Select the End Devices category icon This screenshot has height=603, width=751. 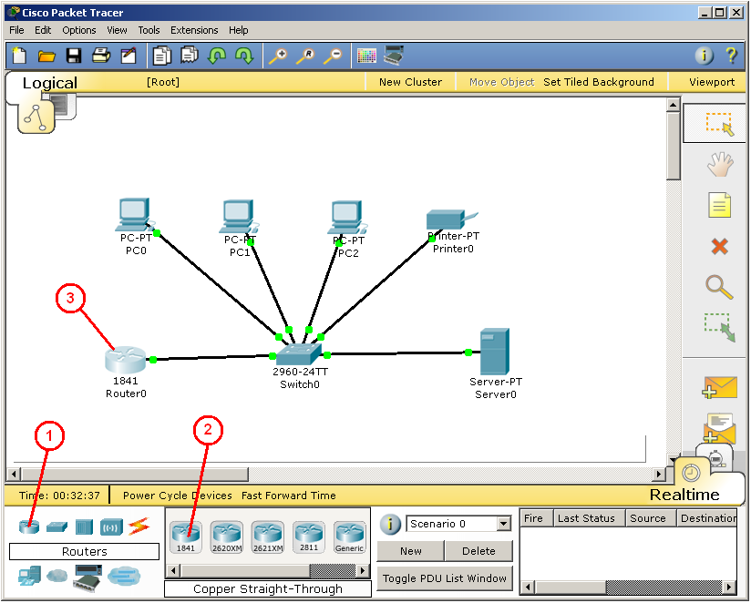30,577
